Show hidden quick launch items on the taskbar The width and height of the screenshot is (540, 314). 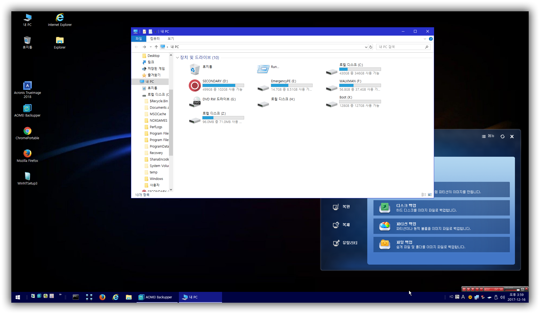click(x=60, y=295)
